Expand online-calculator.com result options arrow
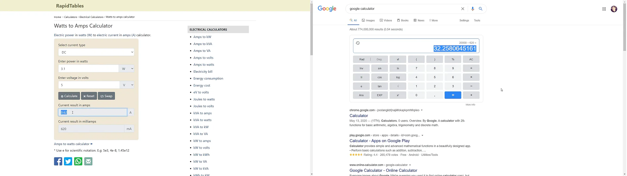The image size is (627, 176). point(410,165)
